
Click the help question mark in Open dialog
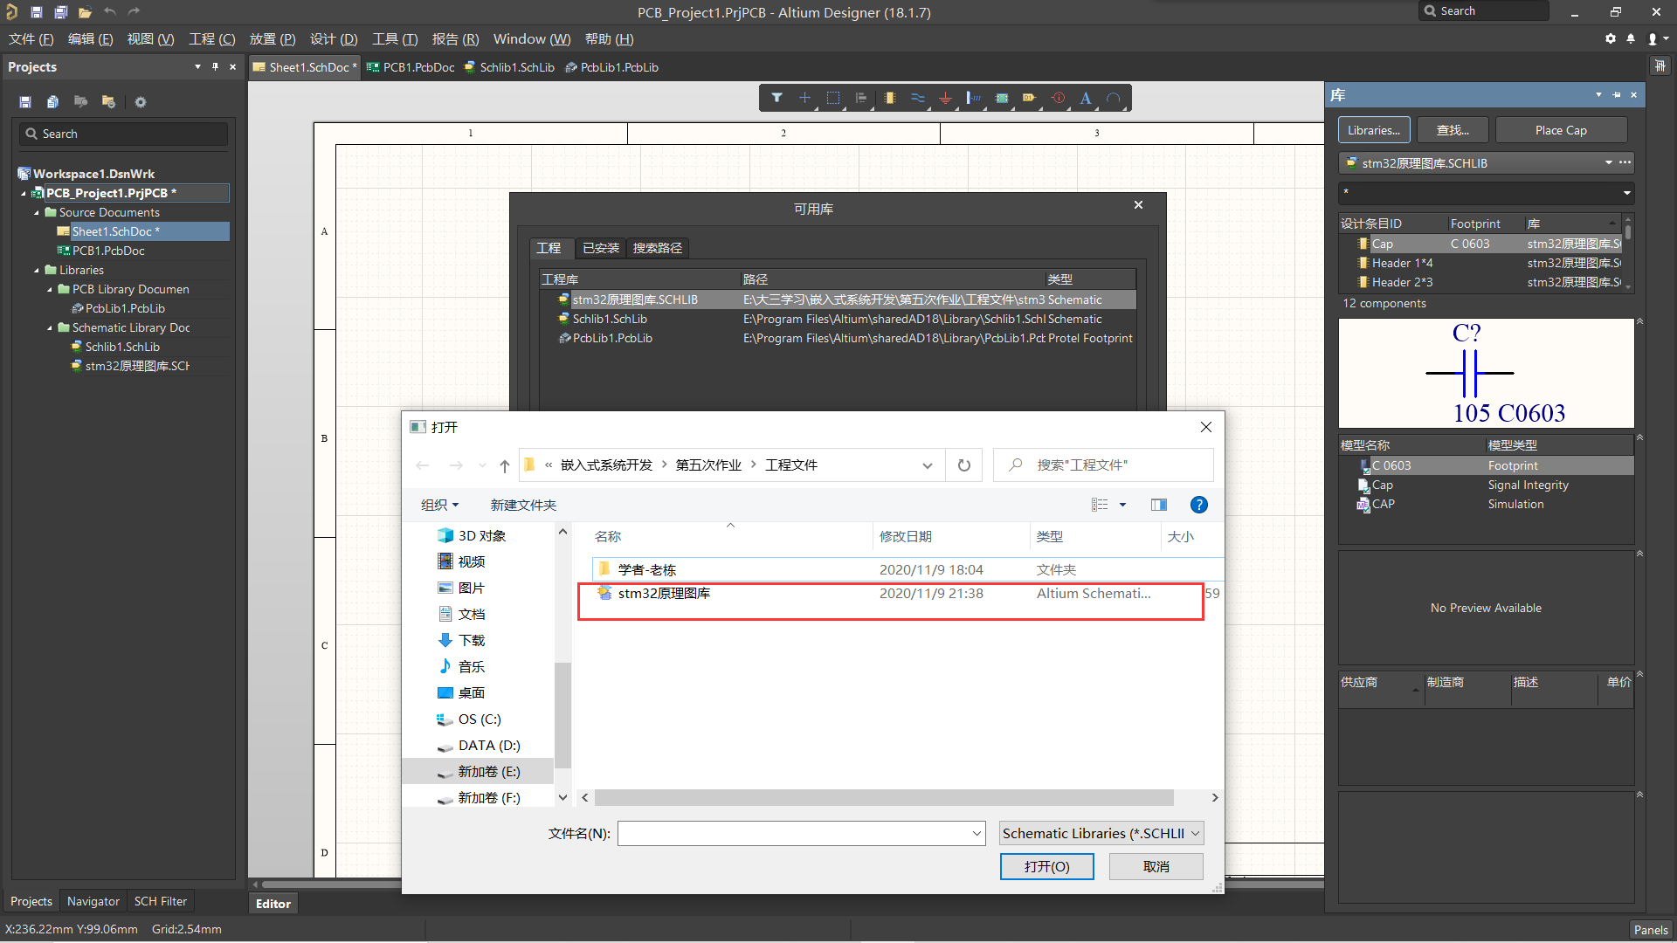[1199, 505]
